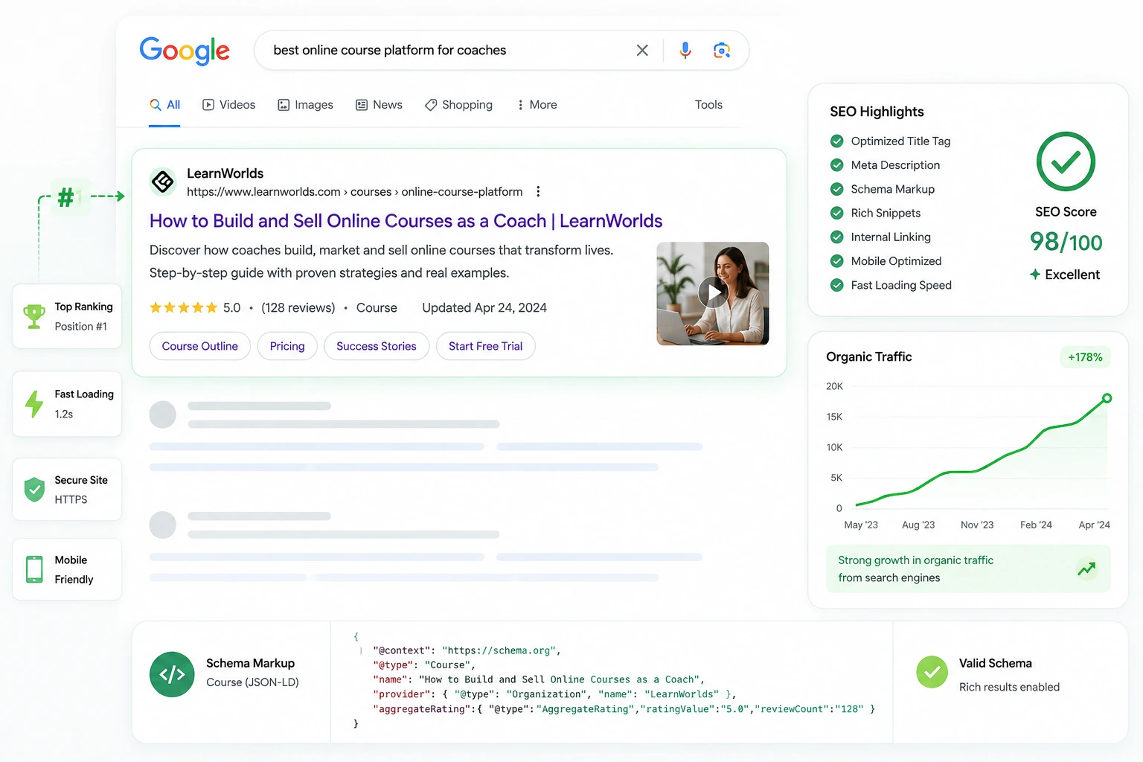Click the large SEO Score checkmark circle
Screen dimensions: 1143x762
pyautogui.click(x=1066, y=161)
